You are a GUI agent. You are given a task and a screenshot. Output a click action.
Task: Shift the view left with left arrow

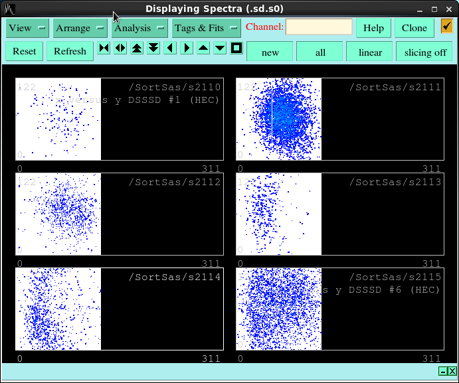[170, 48]
